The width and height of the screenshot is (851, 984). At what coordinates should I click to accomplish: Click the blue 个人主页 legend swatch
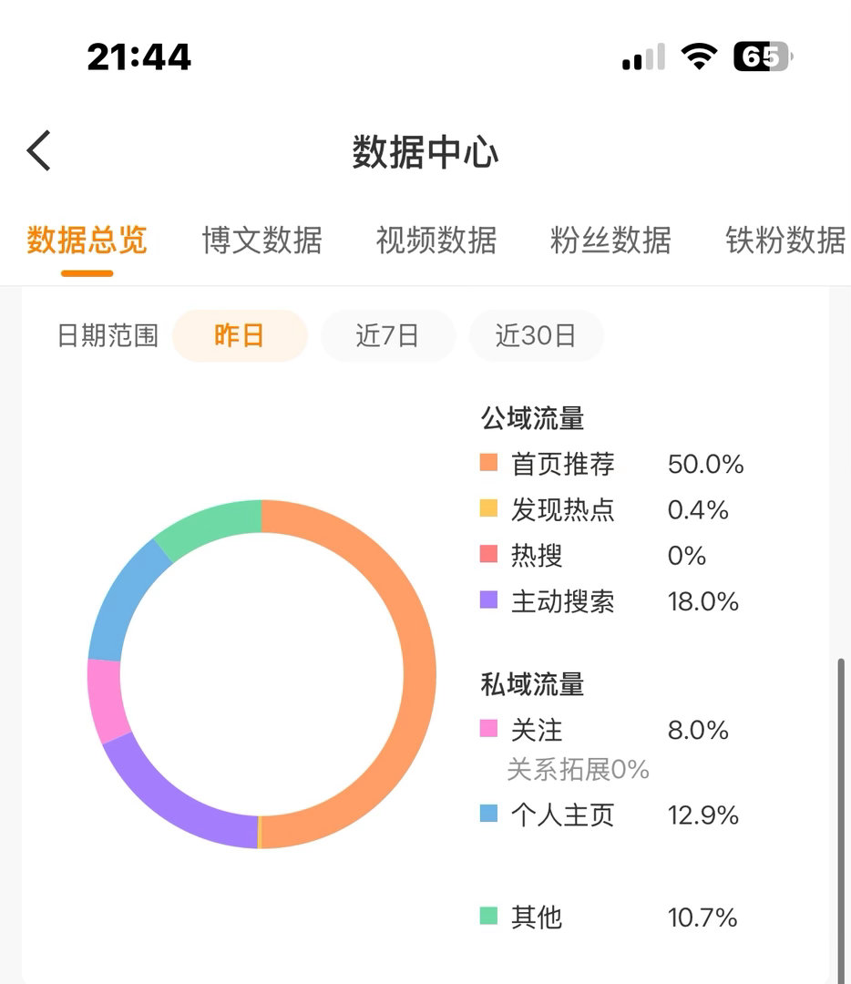[488, 814]
